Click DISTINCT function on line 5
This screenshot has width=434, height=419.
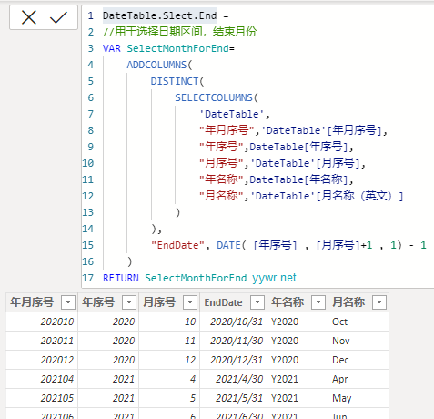[175, 81]
